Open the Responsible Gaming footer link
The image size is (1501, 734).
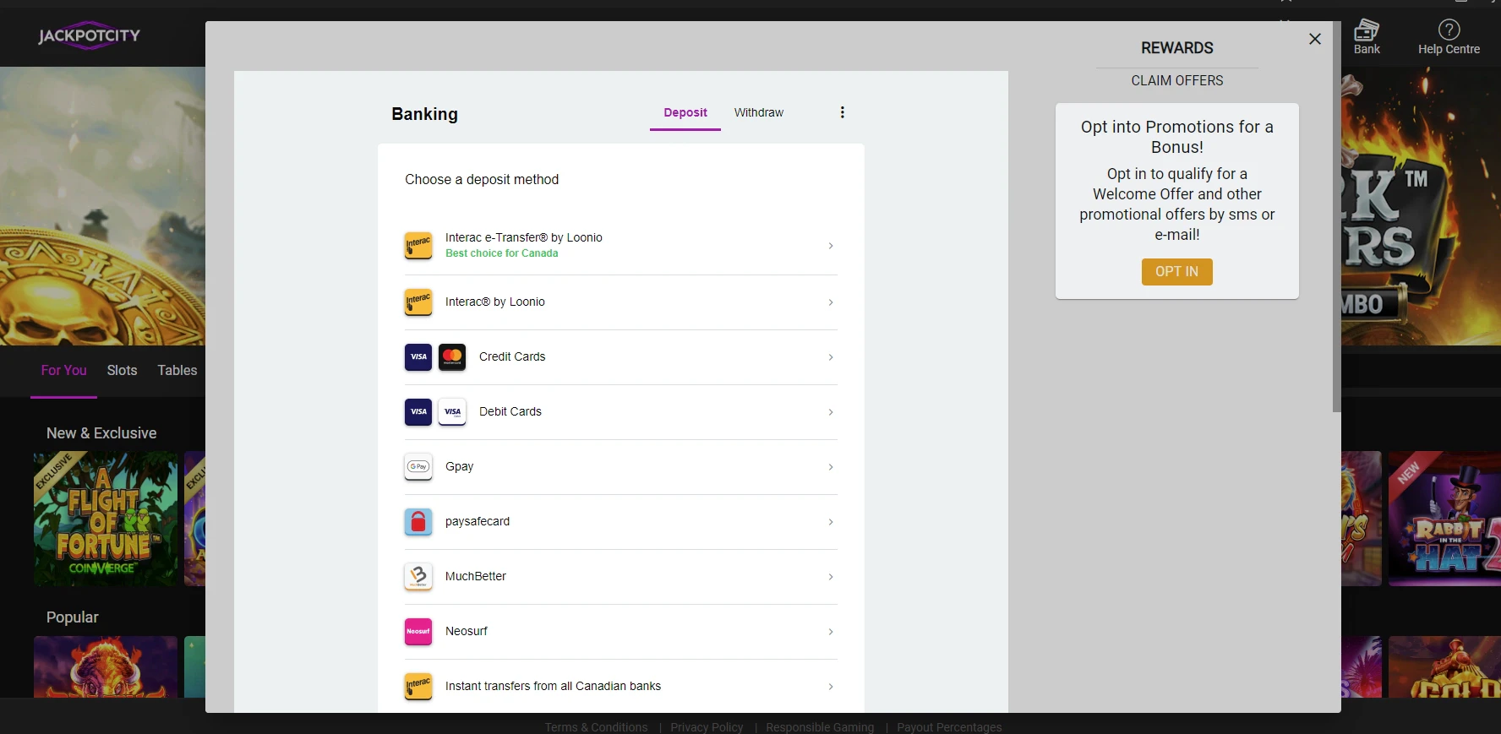(x=820, y=727)
